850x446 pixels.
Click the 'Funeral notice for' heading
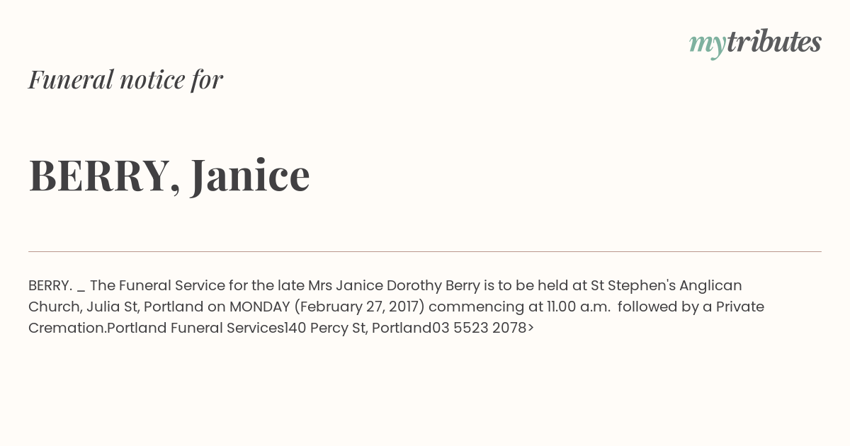[125, 79]
